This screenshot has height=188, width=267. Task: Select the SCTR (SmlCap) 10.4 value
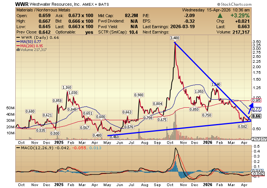coord(133,32)
